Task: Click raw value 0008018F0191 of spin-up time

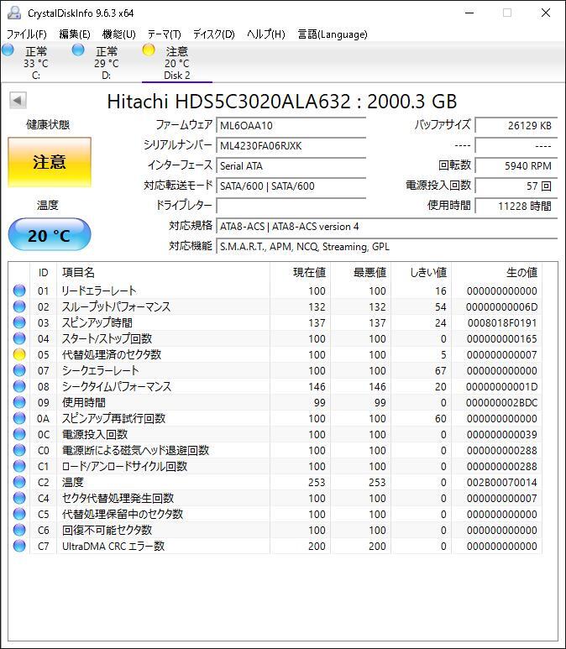Action: click(x=502, y=323)
